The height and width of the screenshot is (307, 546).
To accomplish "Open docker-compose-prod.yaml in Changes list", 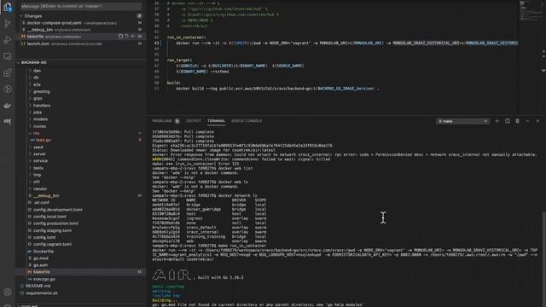I will 81,23.
